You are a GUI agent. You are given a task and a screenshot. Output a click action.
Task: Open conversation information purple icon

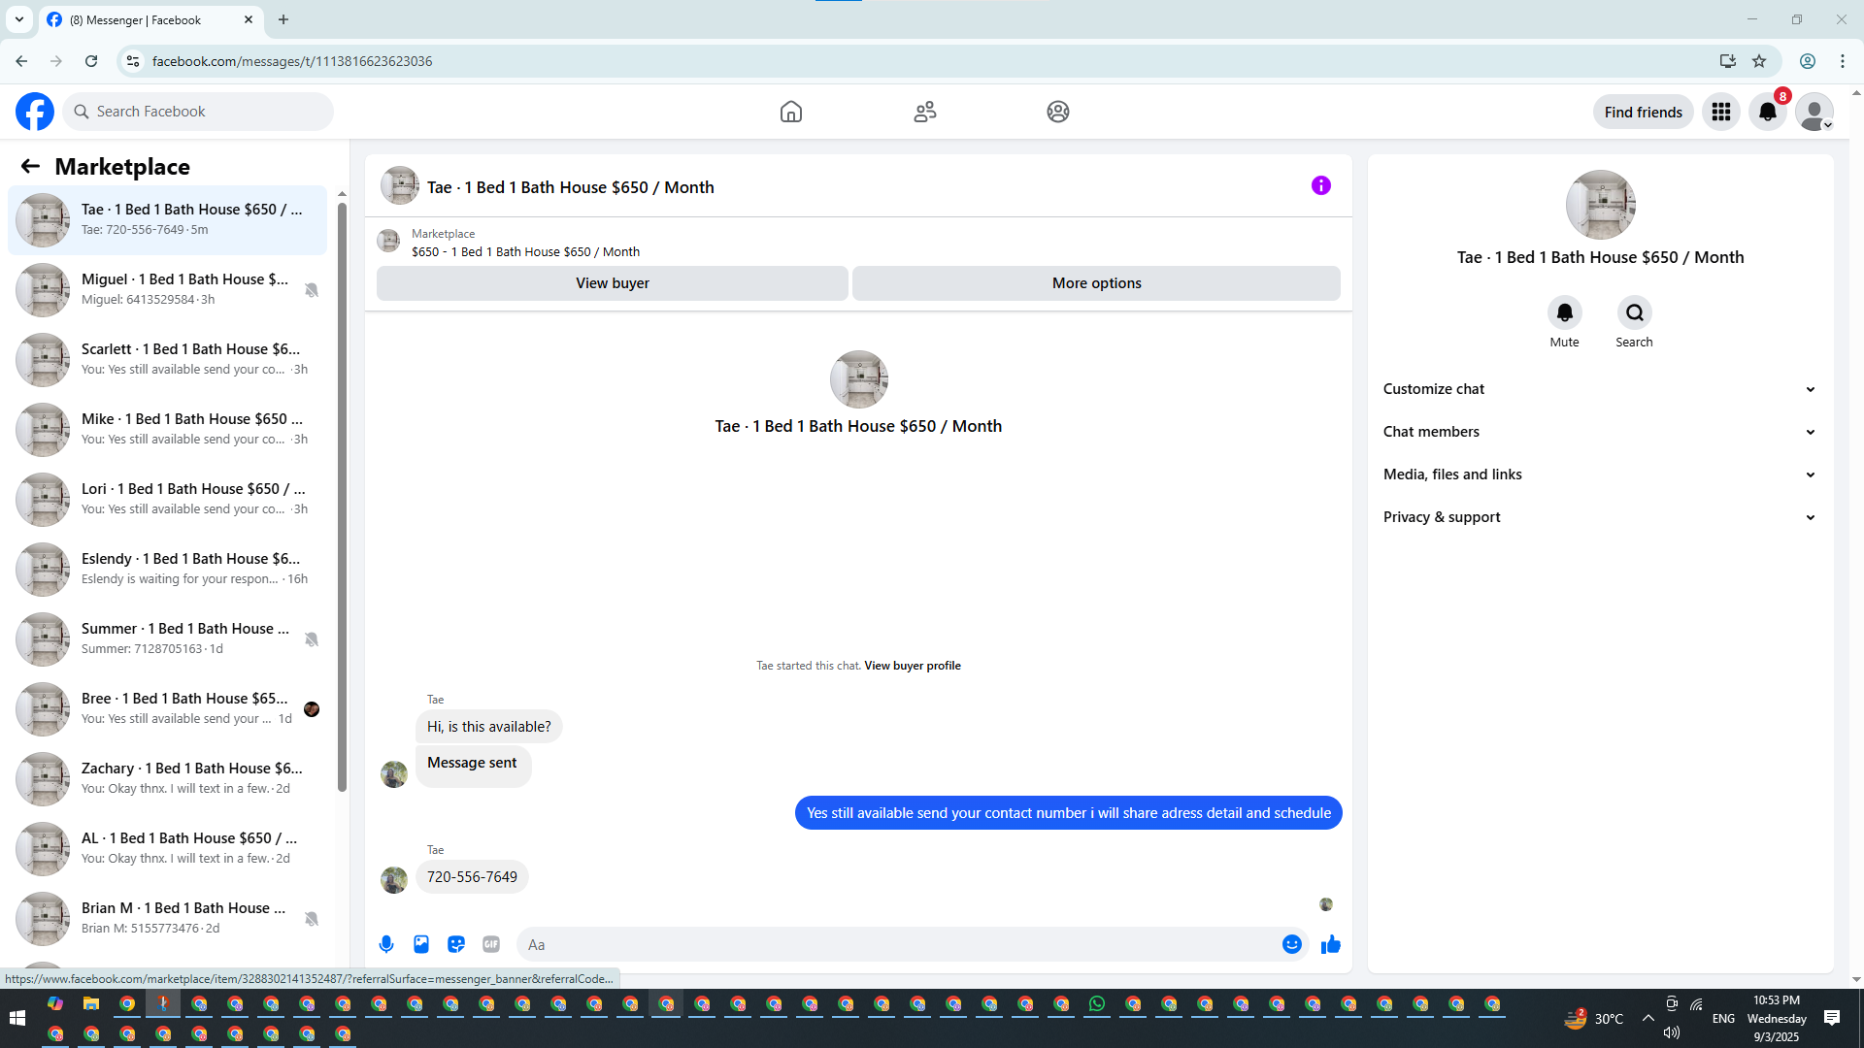tap(1321, 185)
